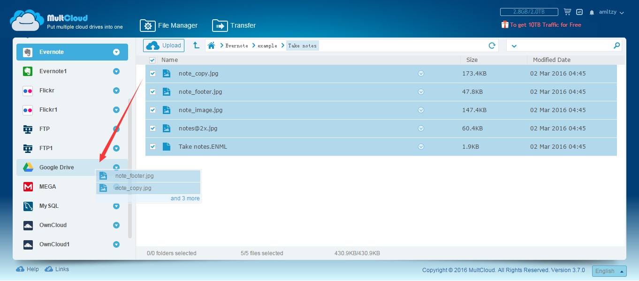The image size is (639, 281).
Task: Open options arrow for note_footer.jpg
Action: point(421,92)
